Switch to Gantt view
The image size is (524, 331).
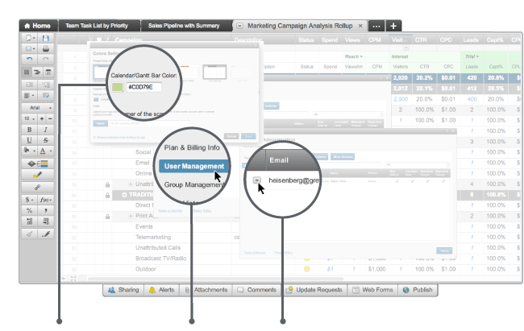[x=37, y=72]
